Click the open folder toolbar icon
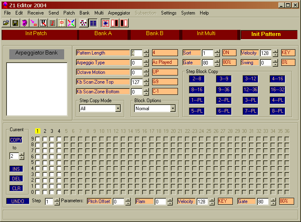 click(x=6, y=23)
